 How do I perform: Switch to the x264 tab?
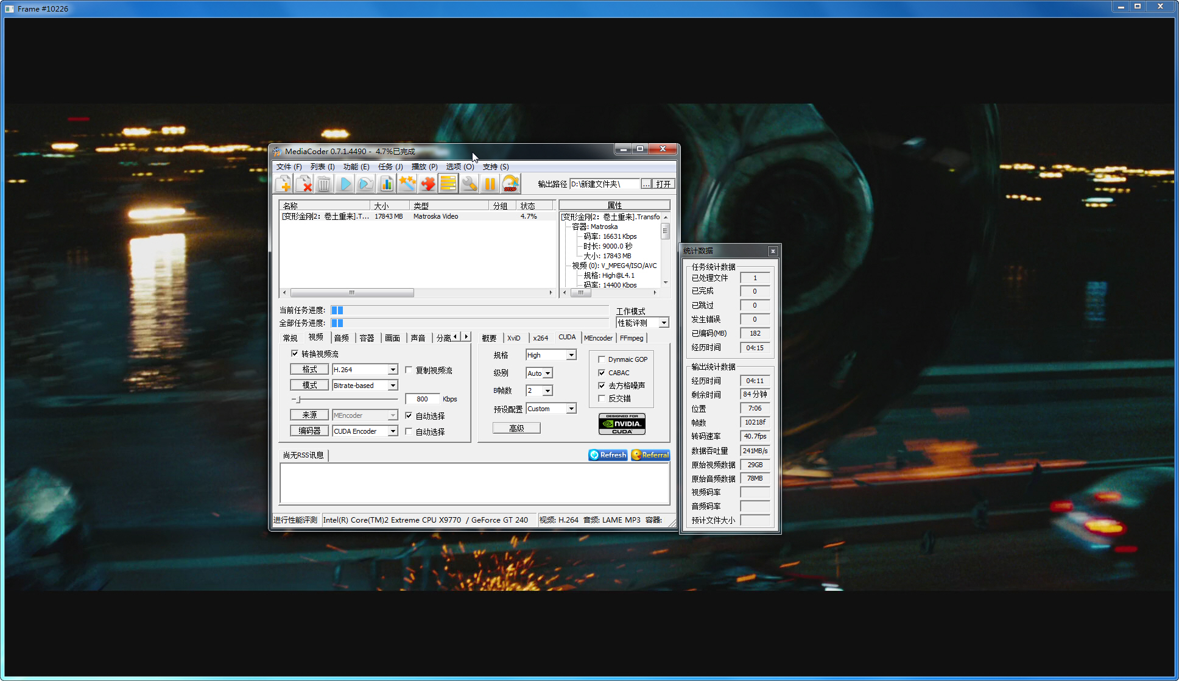540,338
